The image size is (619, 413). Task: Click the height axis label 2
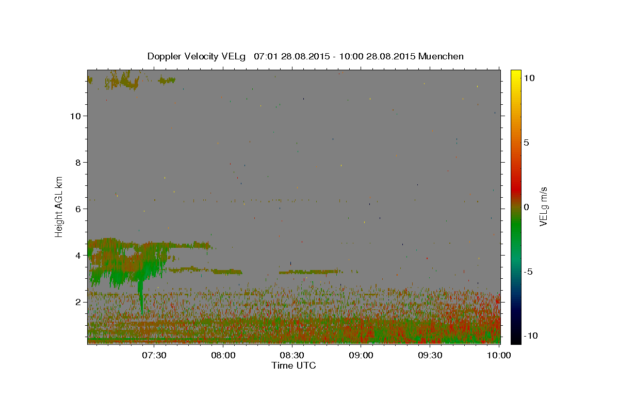pyautogui.click(x=78, y=302)
